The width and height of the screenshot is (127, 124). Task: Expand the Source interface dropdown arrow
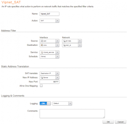point(57,41)
